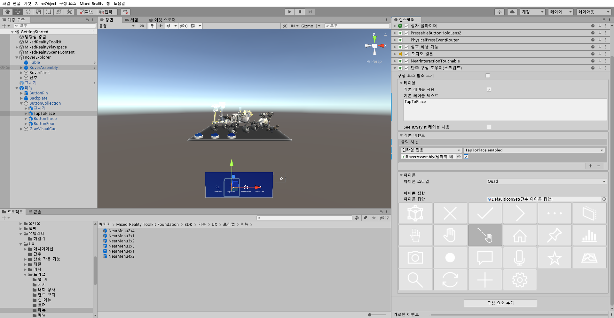Screen dimensions: 614x318
Task: Choose the bar chart icon in icon set
Action: (x=589, y=235)
